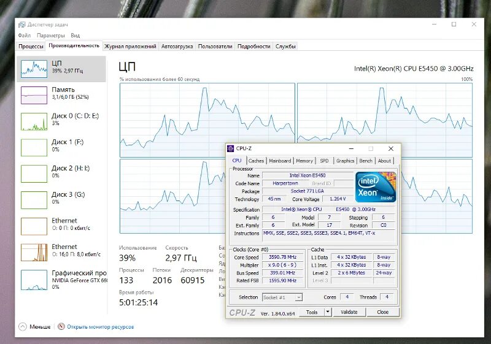Image resolution: width=491 pixels, height=344 pixels.
Task: Open the About tab in CPU-Z
Action: [384, 161]
